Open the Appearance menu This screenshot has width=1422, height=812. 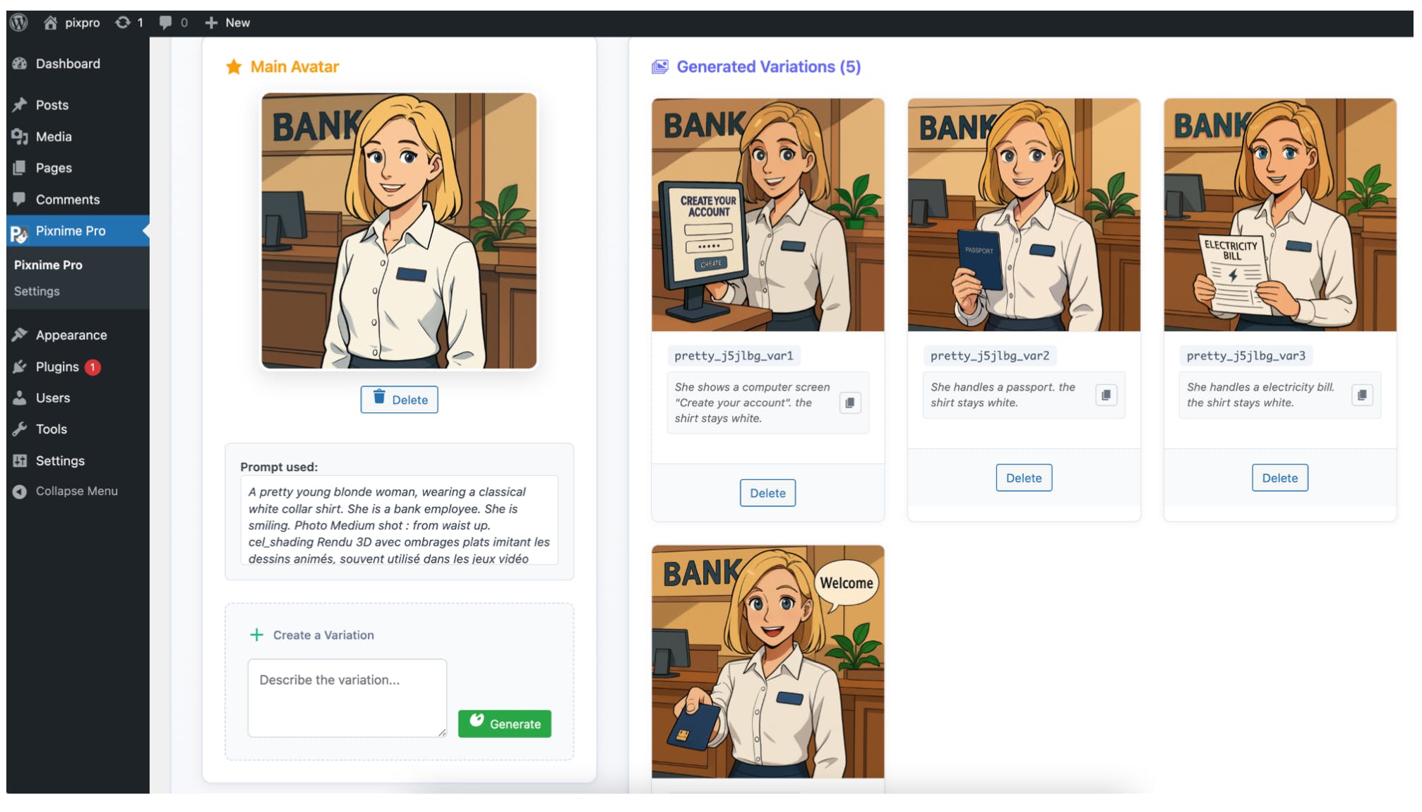point(71,335)
